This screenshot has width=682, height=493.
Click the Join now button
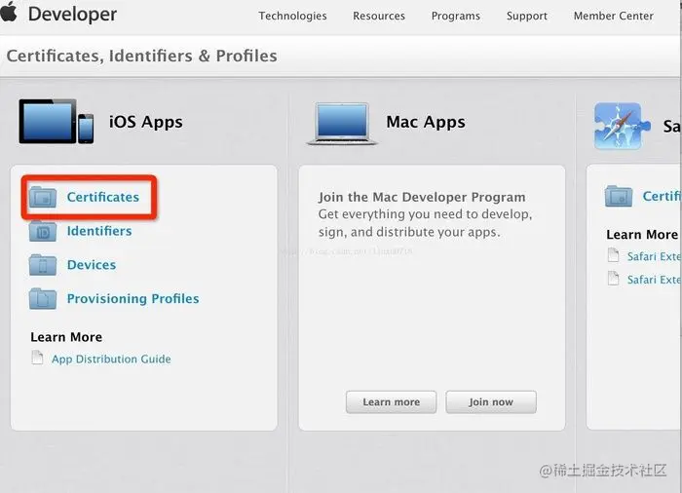click(x=491, y=402)
